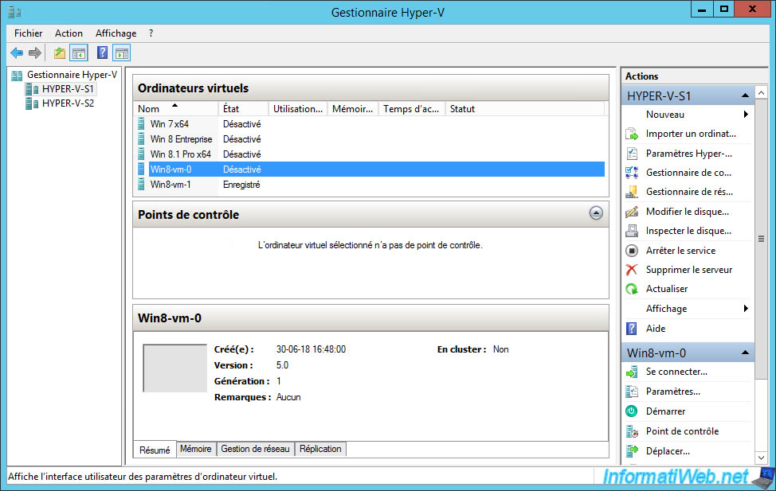Image resolution: width=776 pixels, height=491 pixels.
Task: Click the back arrow toolbar icon
Action: pyautogui.click(x=17, y=53)
